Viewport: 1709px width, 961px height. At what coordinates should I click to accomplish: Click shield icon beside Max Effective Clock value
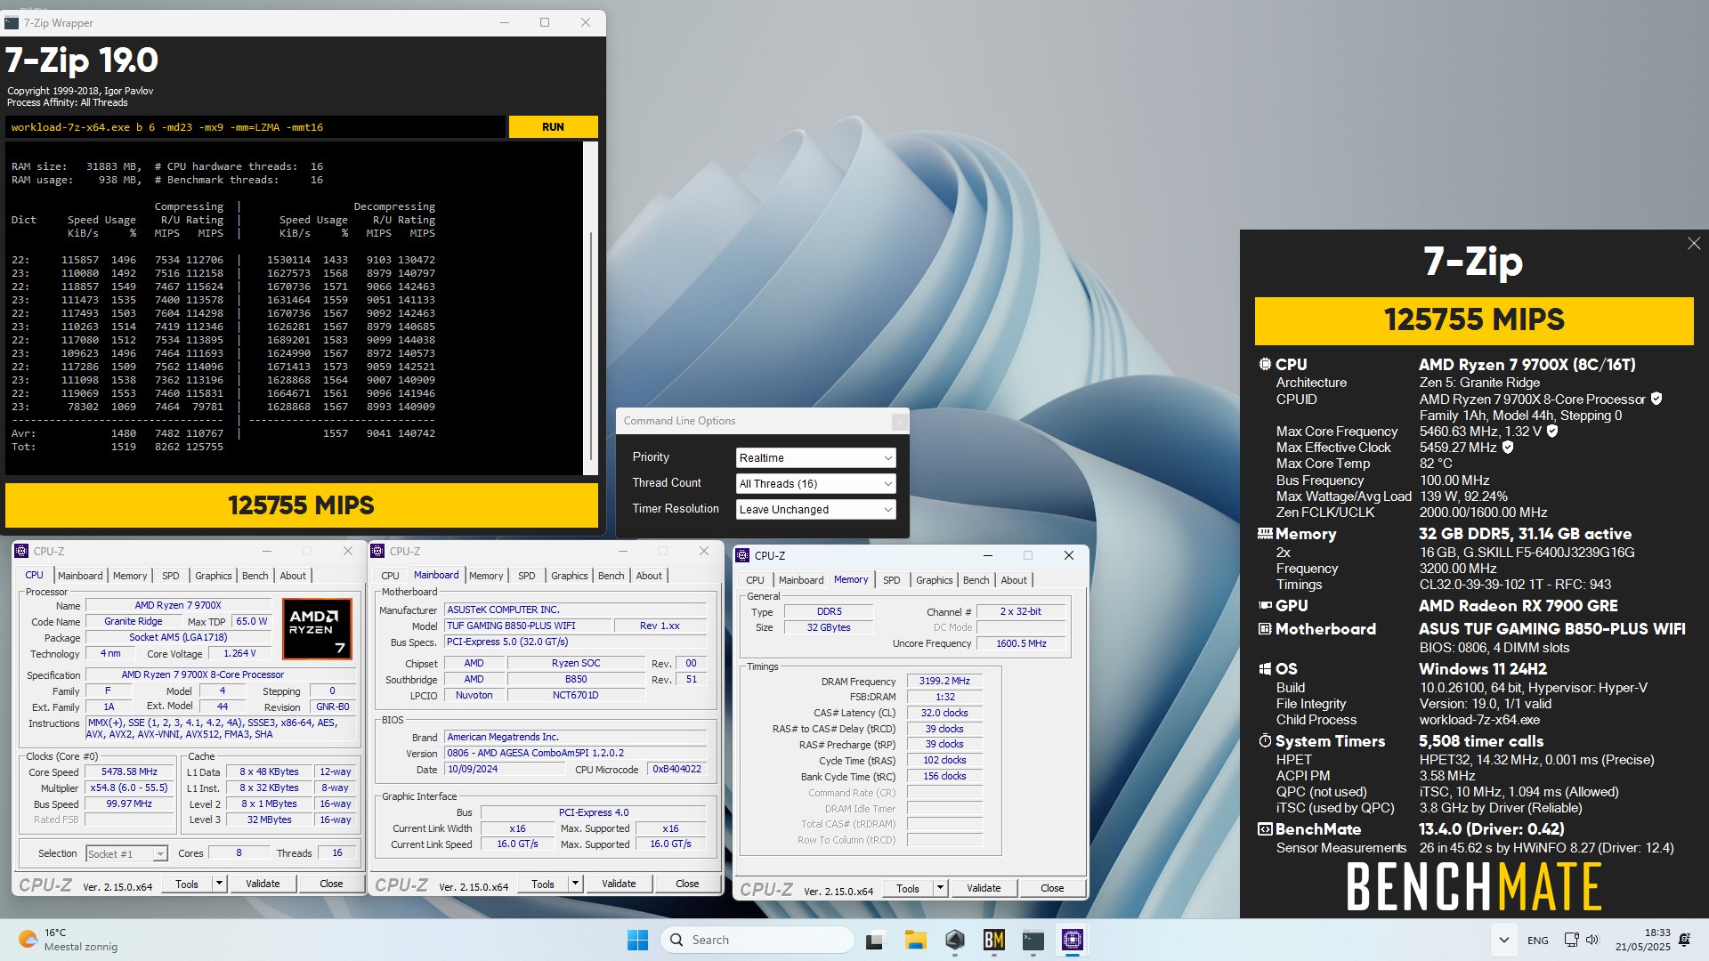(x=1508, y=447)
